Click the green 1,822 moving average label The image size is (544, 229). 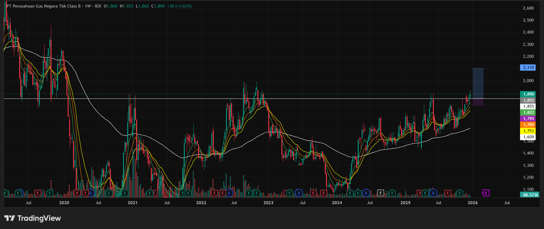[528, 113]
